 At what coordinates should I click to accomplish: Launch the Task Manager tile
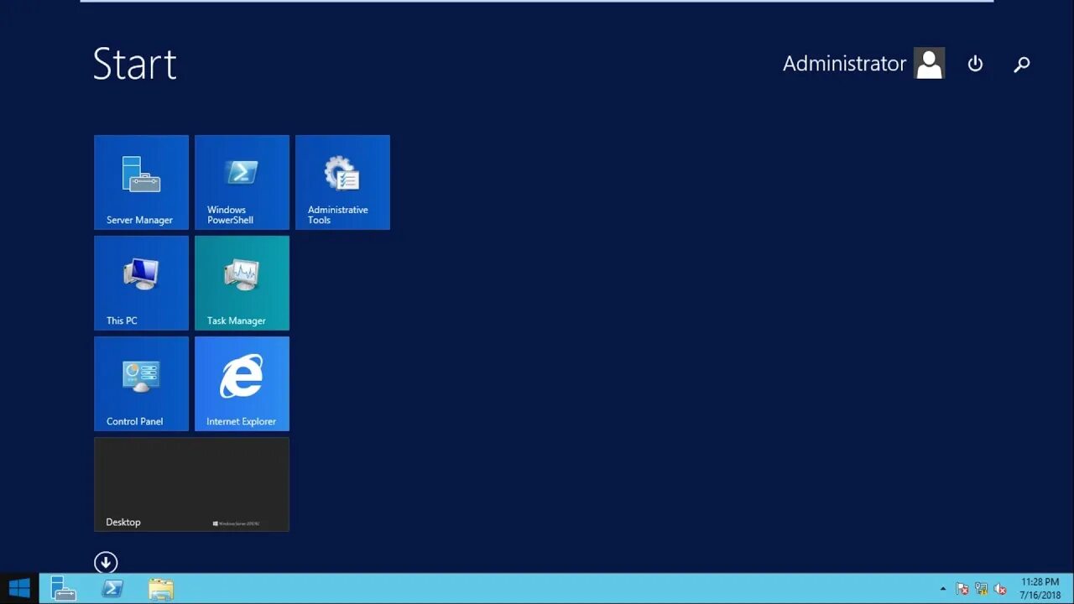pos(242,283)
